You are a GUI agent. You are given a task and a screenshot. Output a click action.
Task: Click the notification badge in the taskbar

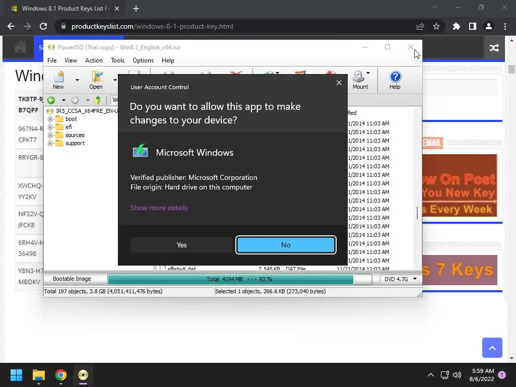click(502, 375)
